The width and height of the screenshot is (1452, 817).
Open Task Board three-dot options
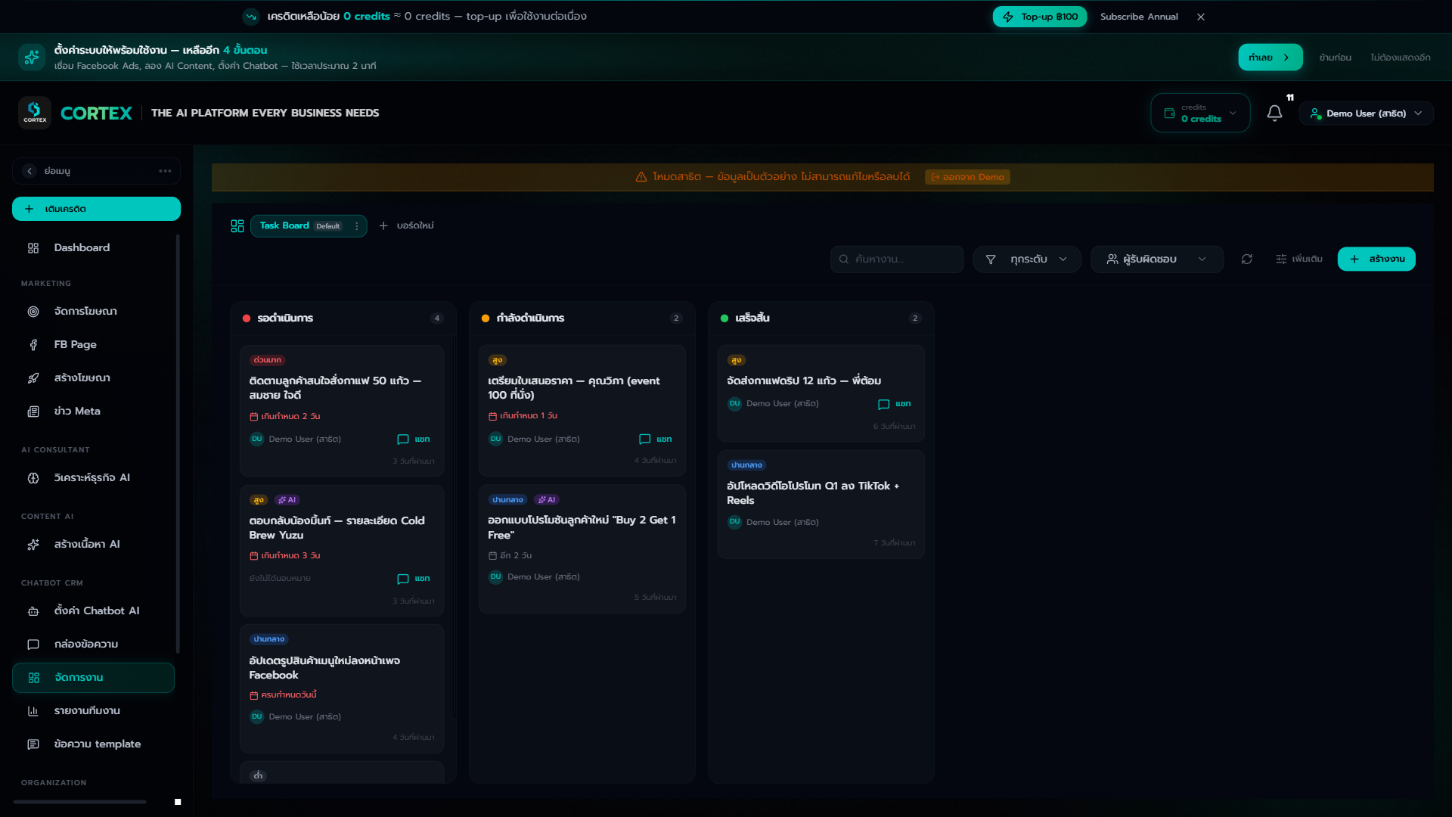[x=356, y=226]
